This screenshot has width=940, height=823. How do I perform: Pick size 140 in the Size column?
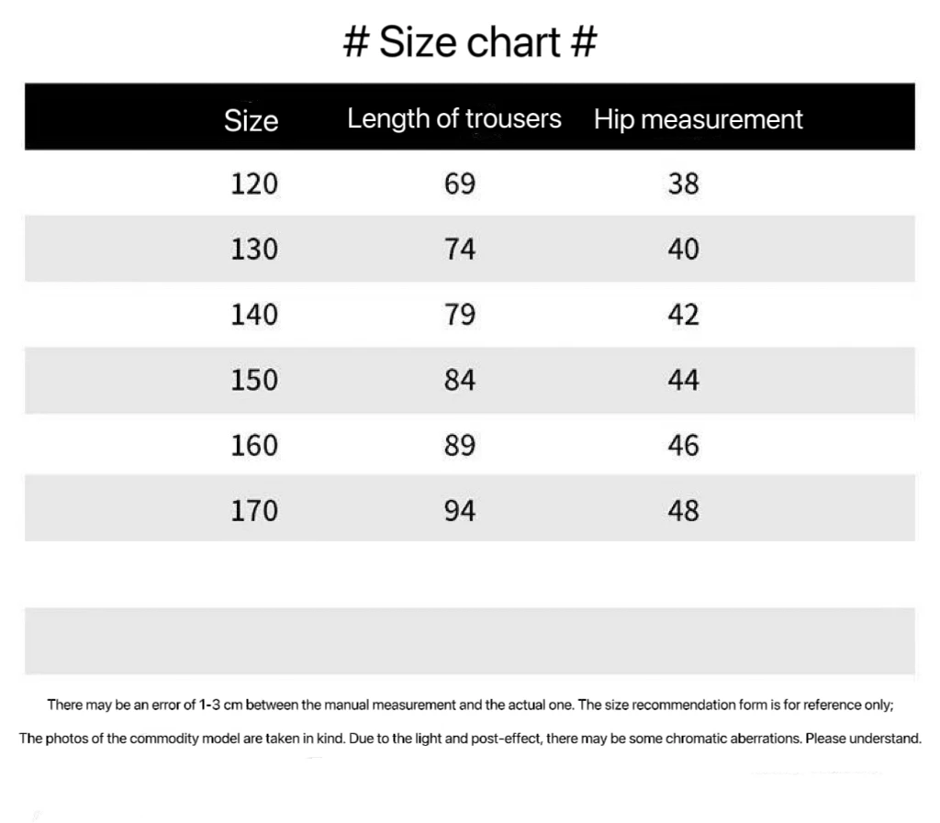click(253, 315)
